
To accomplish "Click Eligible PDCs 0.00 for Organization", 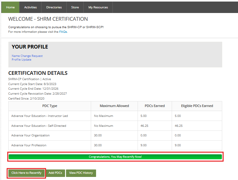I will point(178,135).
